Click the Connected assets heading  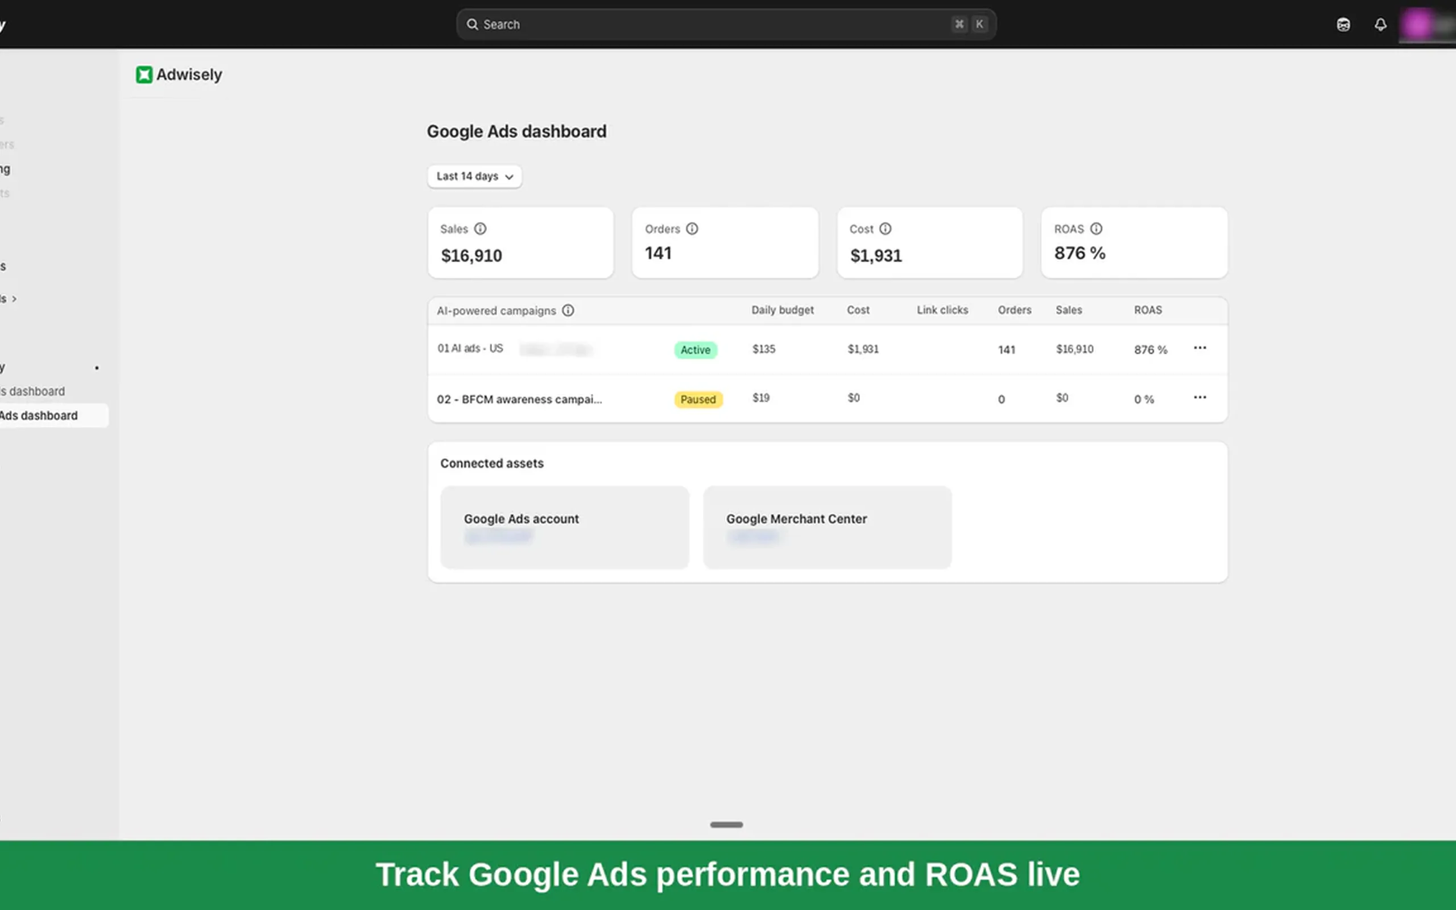[491, 464]
